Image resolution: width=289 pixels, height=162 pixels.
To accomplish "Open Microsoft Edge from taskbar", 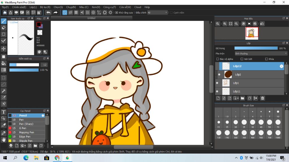I will pos(26,157).
